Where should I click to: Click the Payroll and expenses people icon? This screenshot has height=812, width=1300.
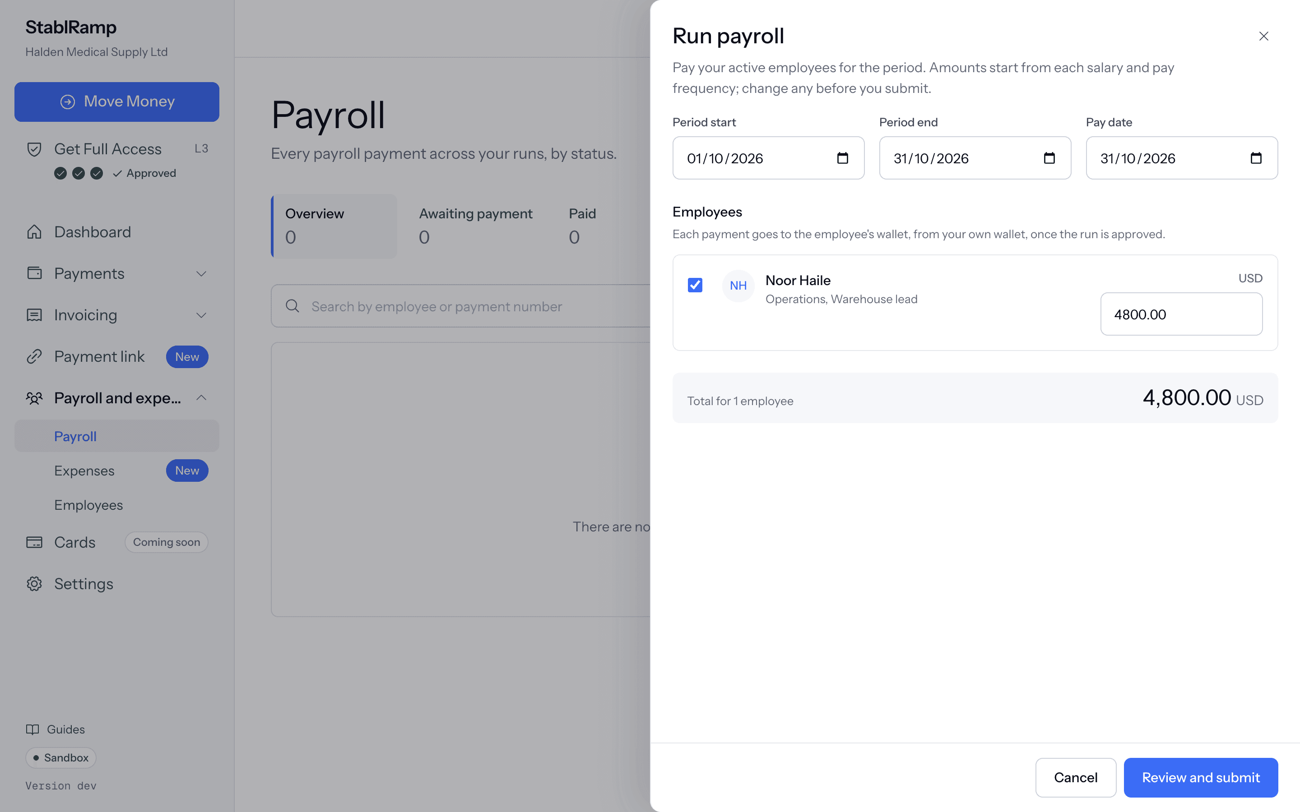point(34,398)
